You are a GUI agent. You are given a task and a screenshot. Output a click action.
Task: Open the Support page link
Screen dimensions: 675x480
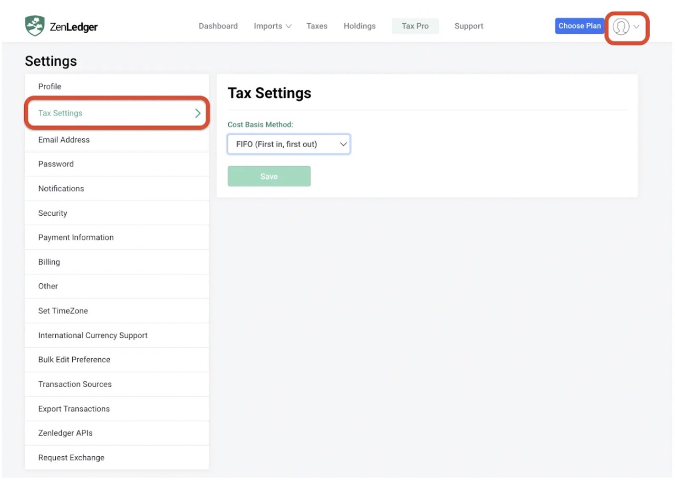(x=468, y=26)
